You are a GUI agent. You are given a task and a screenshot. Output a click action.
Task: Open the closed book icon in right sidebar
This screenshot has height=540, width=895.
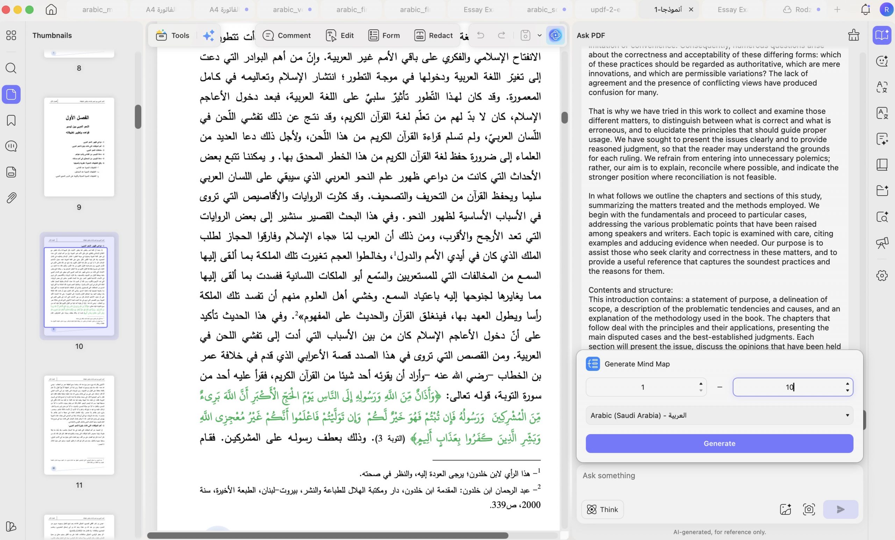pyautogui.click(x=882, y=165)
